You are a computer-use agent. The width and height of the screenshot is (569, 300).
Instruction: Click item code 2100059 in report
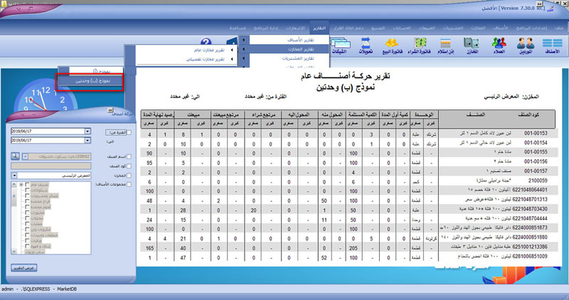537,181
